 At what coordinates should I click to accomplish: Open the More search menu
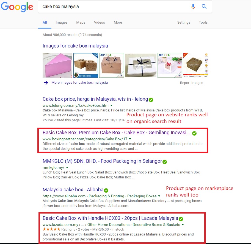pos(118,23)
